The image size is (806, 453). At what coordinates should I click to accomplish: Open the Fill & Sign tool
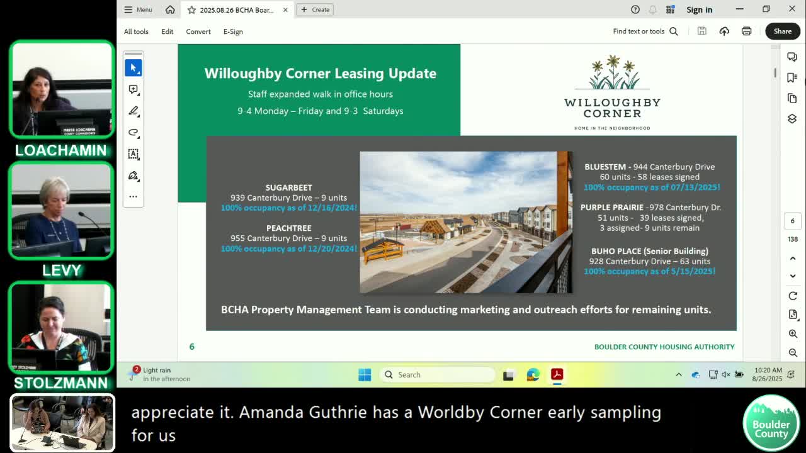(x=133, y=176)
